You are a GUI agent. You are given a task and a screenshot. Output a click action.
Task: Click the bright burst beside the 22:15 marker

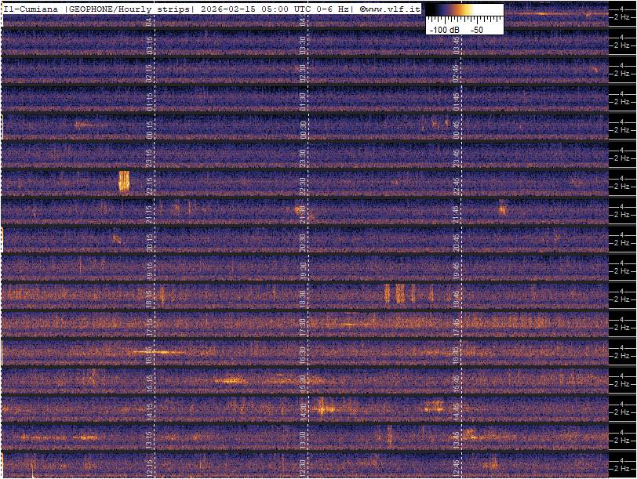pyautogui.click(x=123, y=181)
